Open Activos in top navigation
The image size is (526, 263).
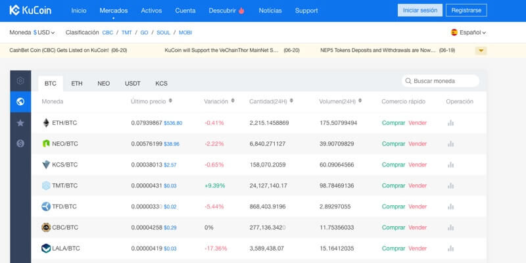click(x=151, y=11)
